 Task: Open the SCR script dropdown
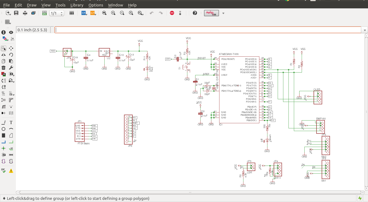pos(84,13)
